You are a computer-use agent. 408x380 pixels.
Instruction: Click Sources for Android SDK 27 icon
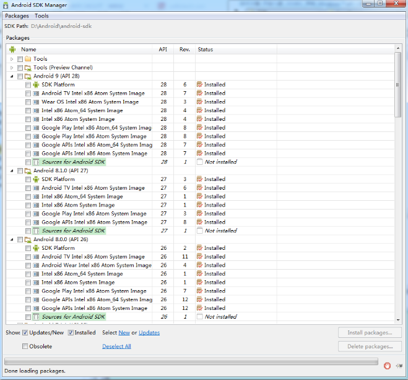tap(36, 231)
